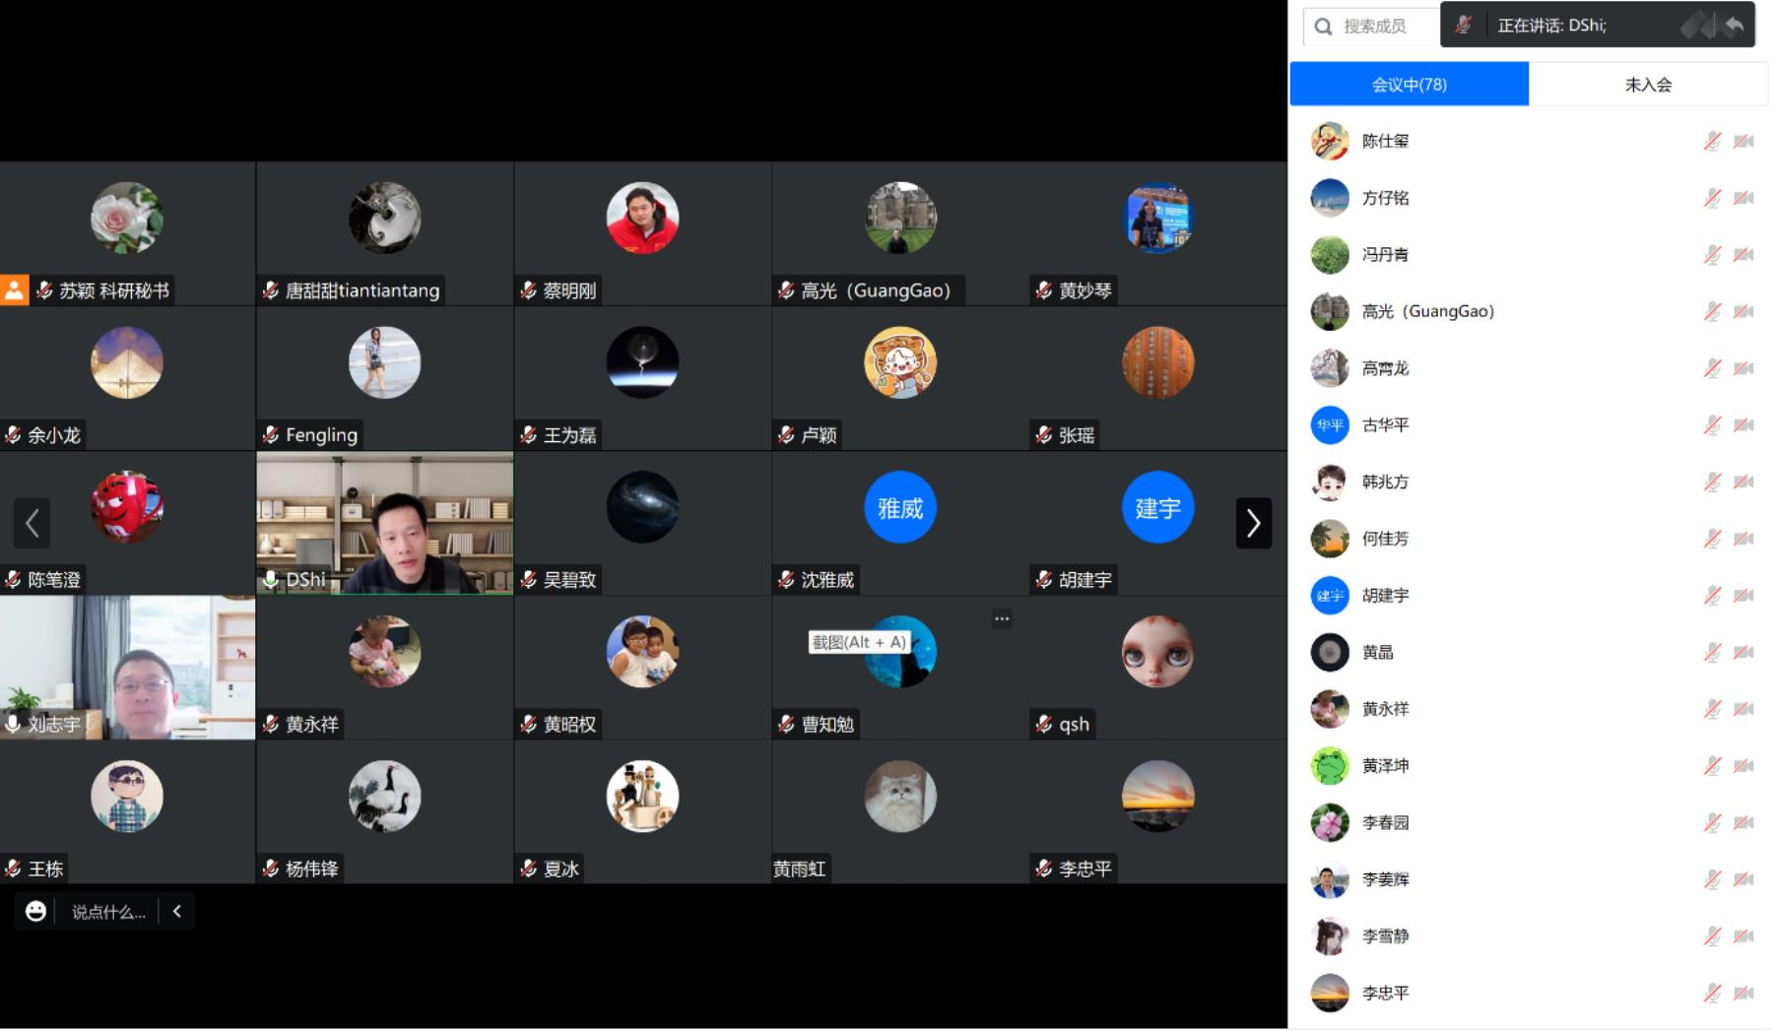Image resolution: width=1773 pixels, height=1030 pixels.
Task: Click the reply arrow icon in speaking banner
Action: (x=1735, y=26)
